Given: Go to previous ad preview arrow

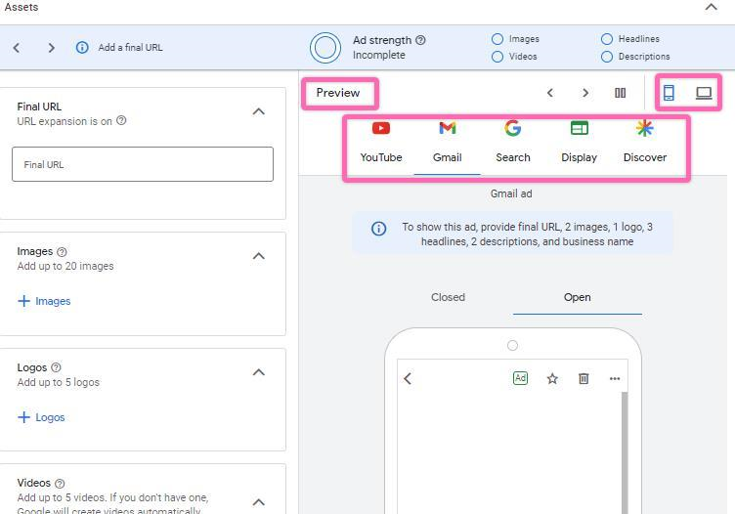Looking at the screenshot, I should 550,93.
